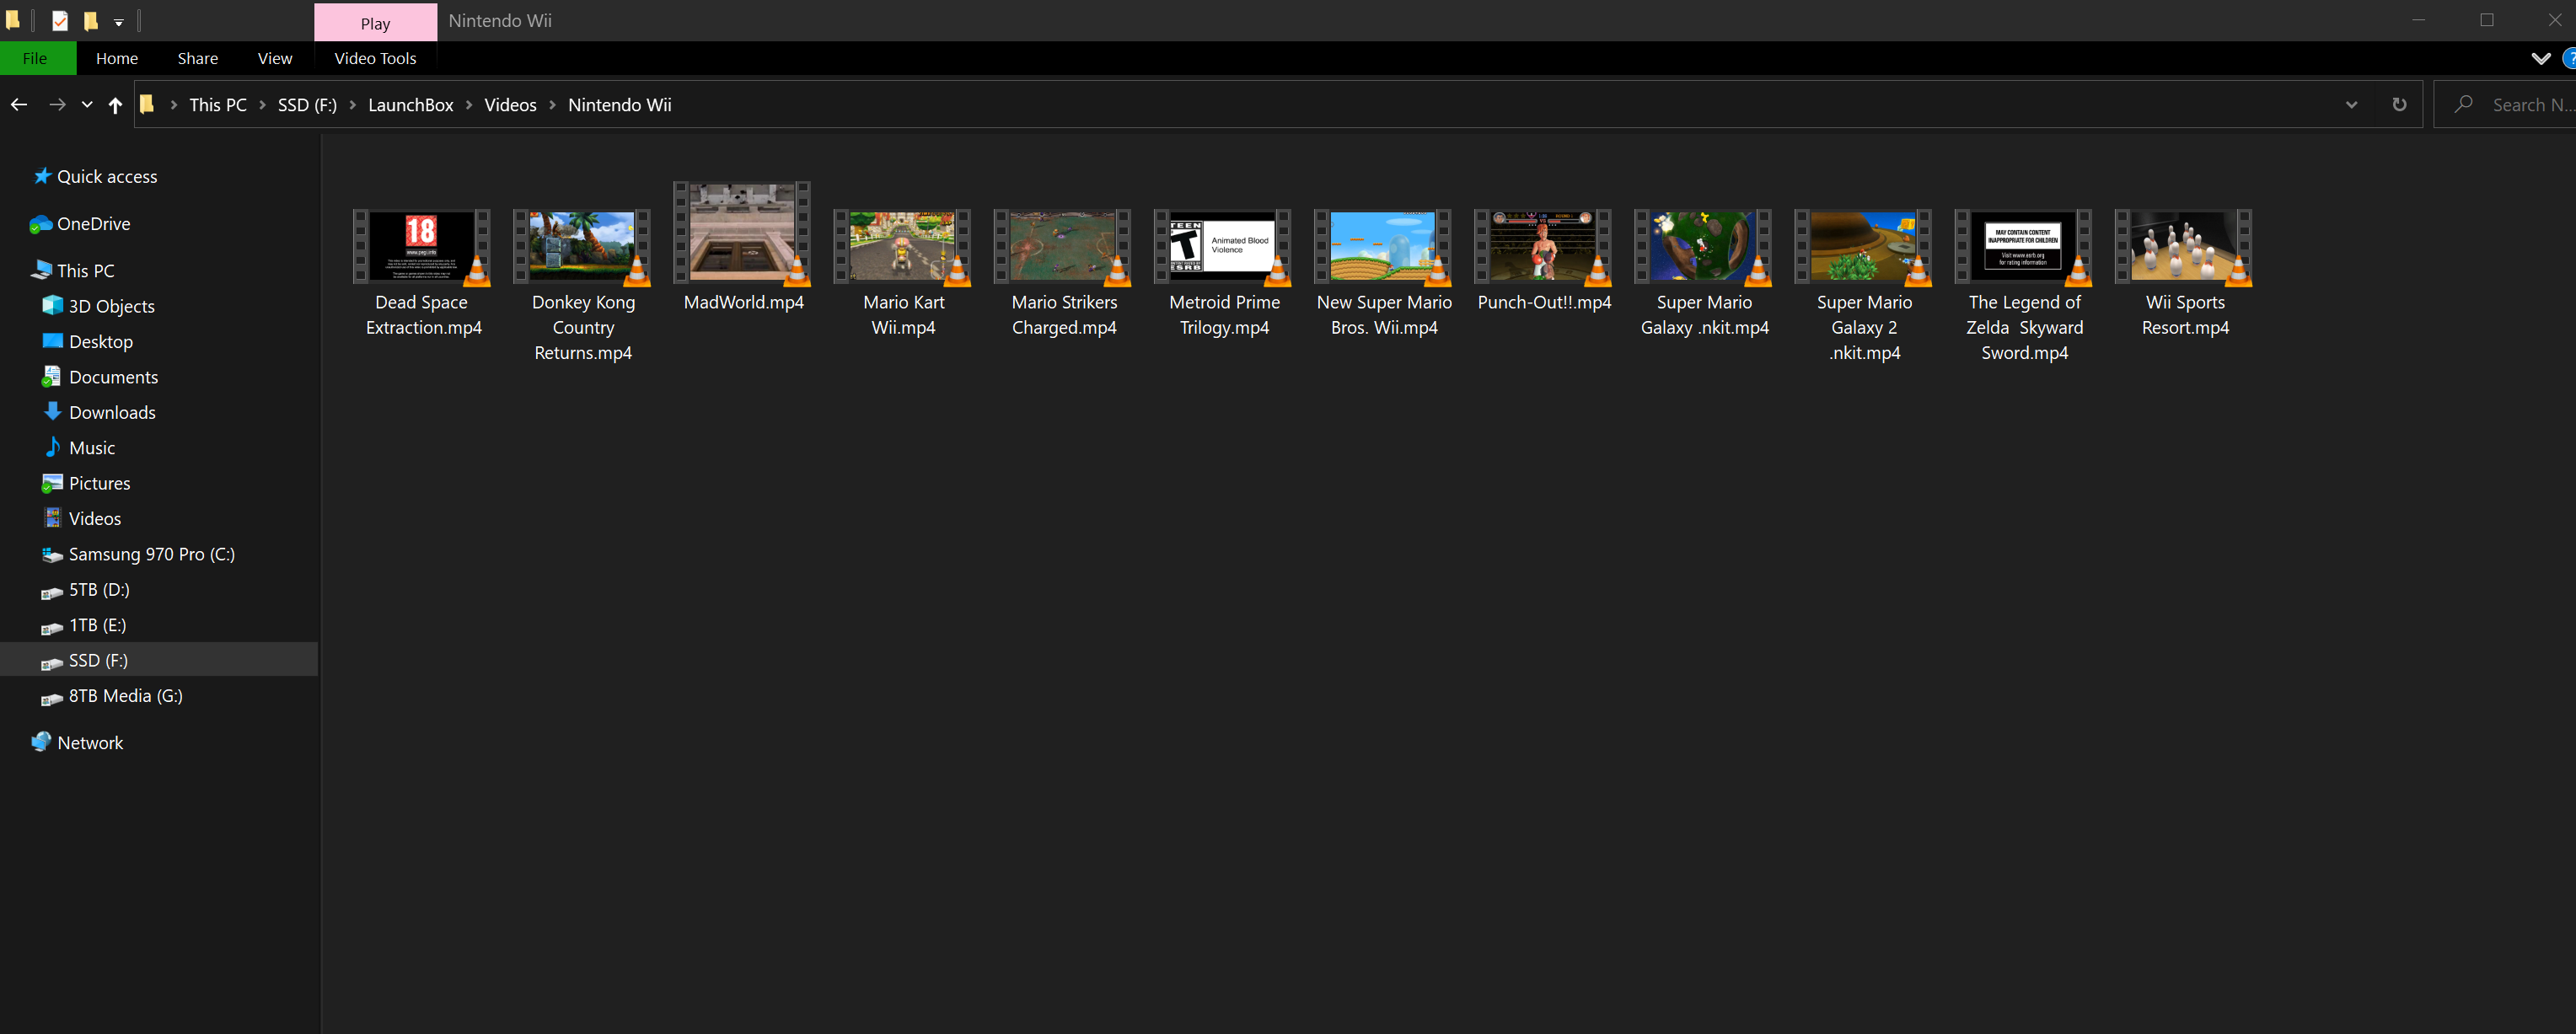Viewport: 2576px width, 1034px height.
Task: Click SSD (F:) in the address breadcrumb
Action: (307, 105)
